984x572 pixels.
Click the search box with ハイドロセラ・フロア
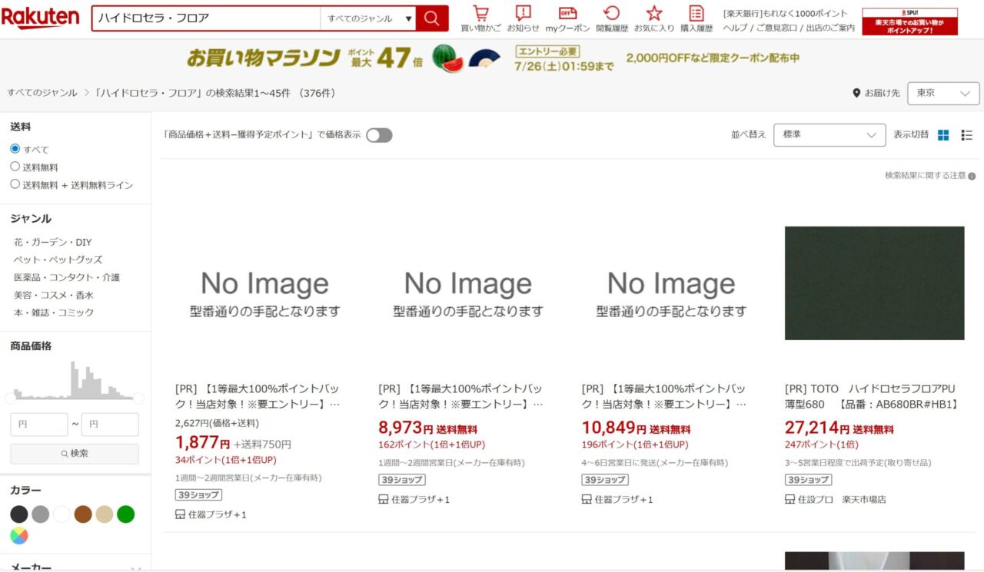tap(206, 18)
